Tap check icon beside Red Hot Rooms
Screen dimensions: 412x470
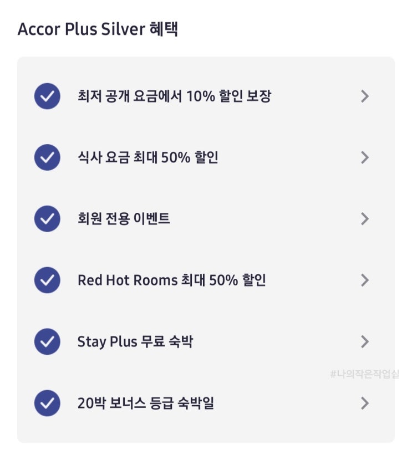[x=47, y=280]
